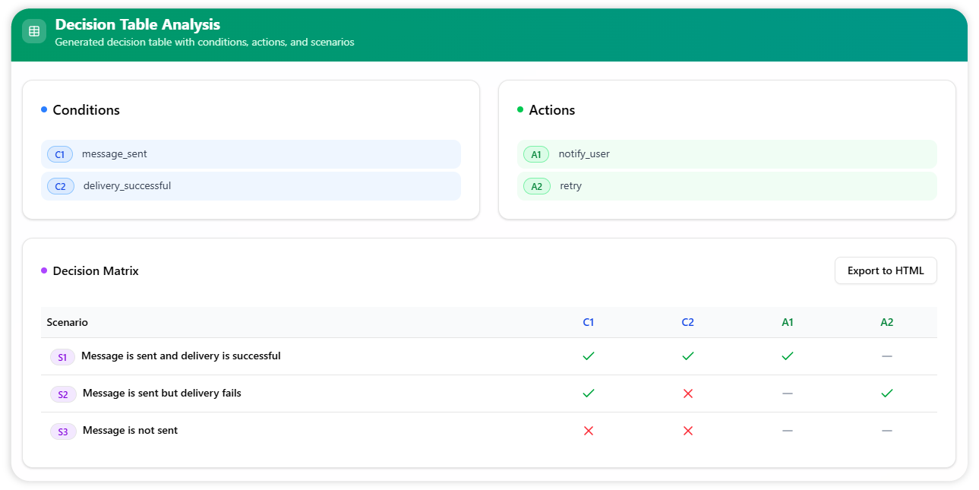
Task: Click the A2 retry action badge
Action: tap(536, 186)
